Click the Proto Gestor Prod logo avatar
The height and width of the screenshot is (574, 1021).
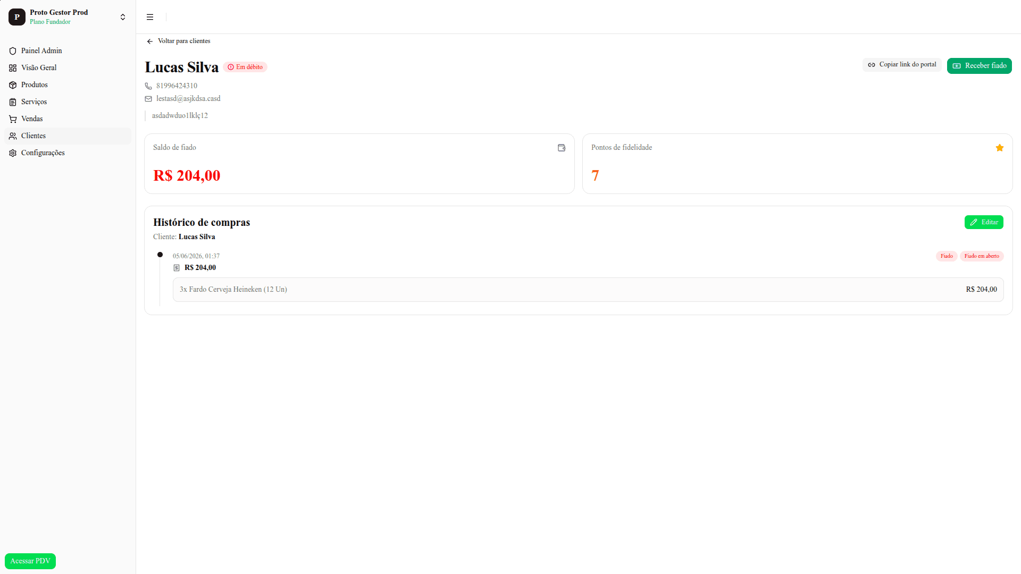17,17
